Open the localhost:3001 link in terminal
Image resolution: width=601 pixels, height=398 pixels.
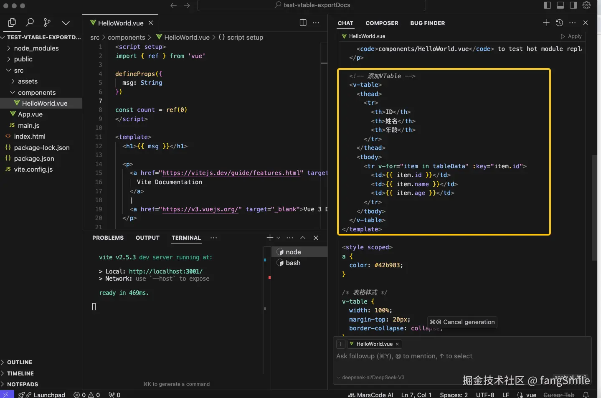tap(165, 271)
